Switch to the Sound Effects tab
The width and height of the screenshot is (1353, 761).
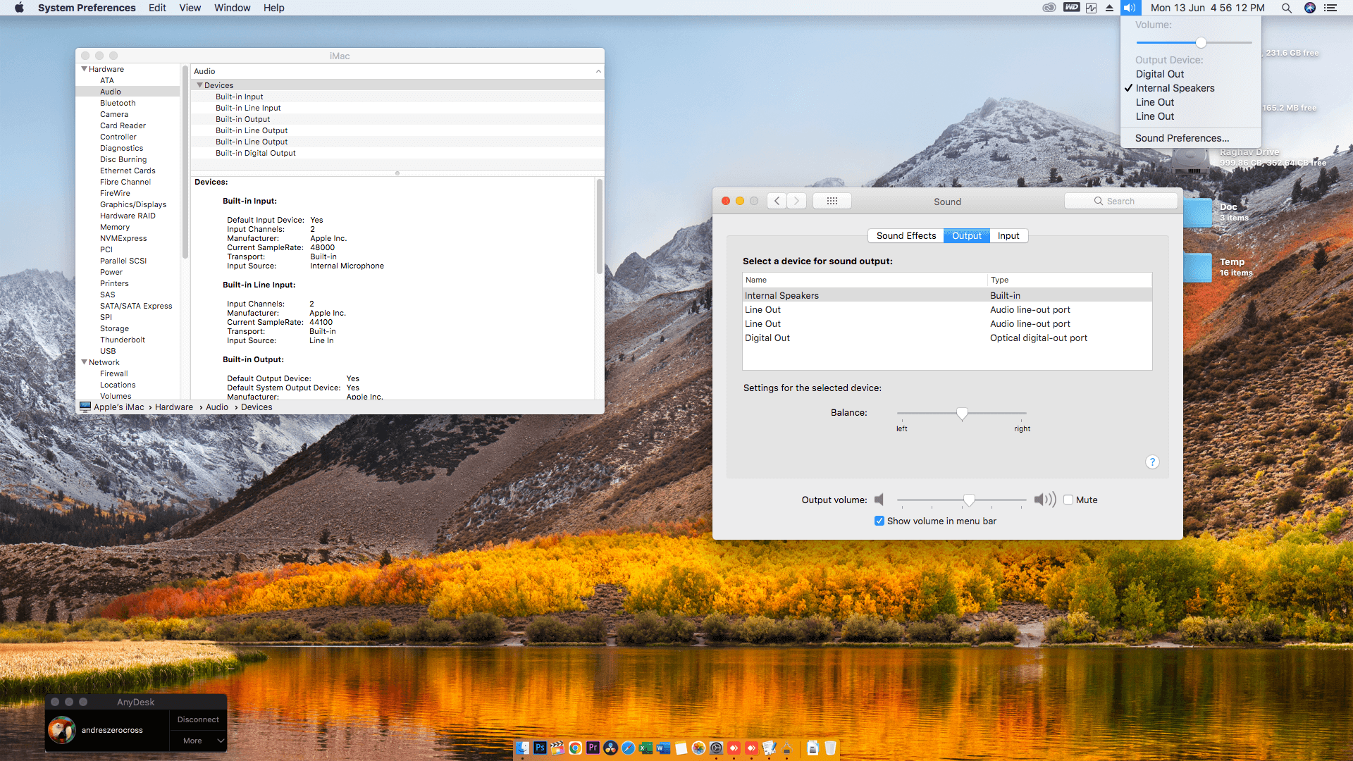pyautogui.click(x=906, y=235)
